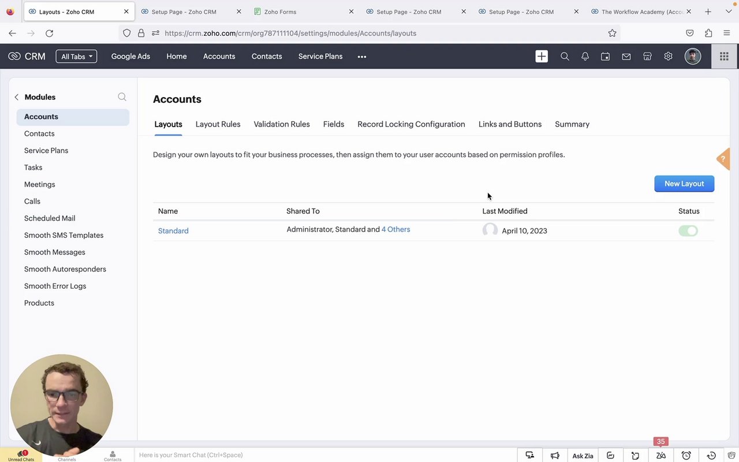Viewport: 739px width, 462px height.
Task: Open the Record Locking Configuration tab
Action: pos(411,124)
